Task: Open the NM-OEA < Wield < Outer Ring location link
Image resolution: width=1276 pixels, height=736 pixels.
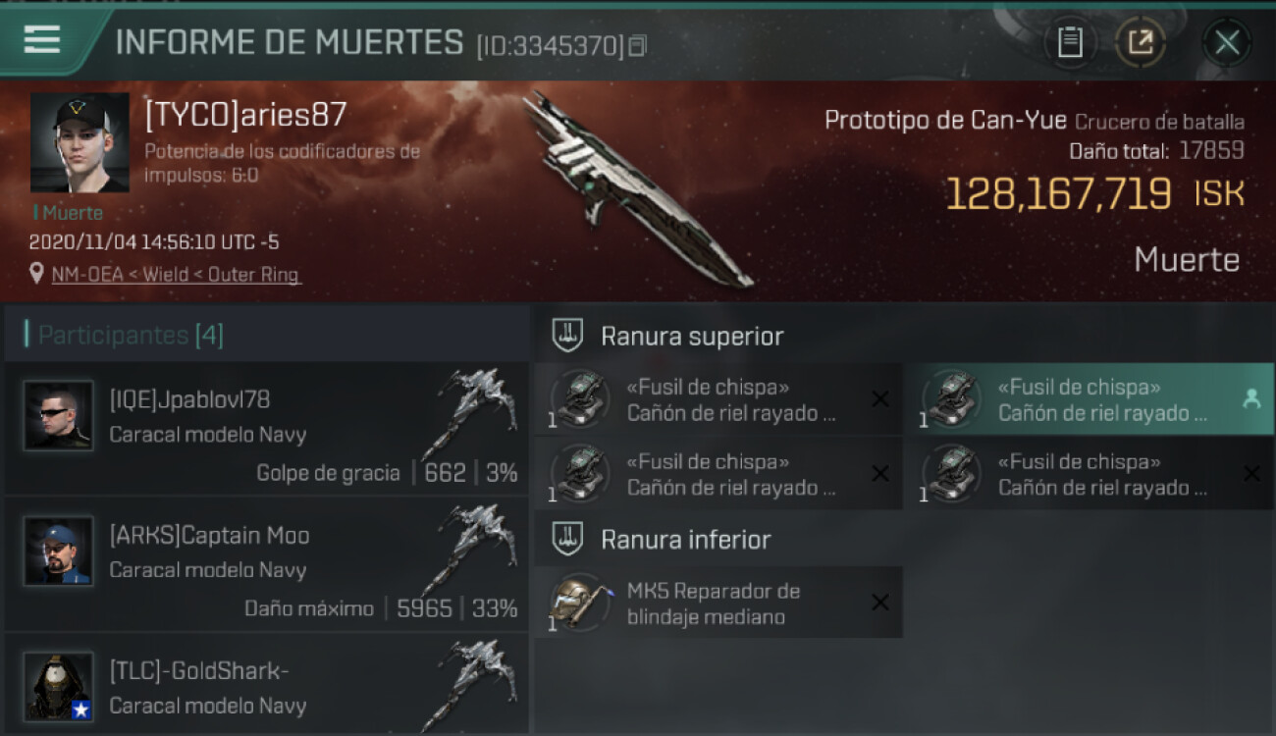Action: click(176, 275)
